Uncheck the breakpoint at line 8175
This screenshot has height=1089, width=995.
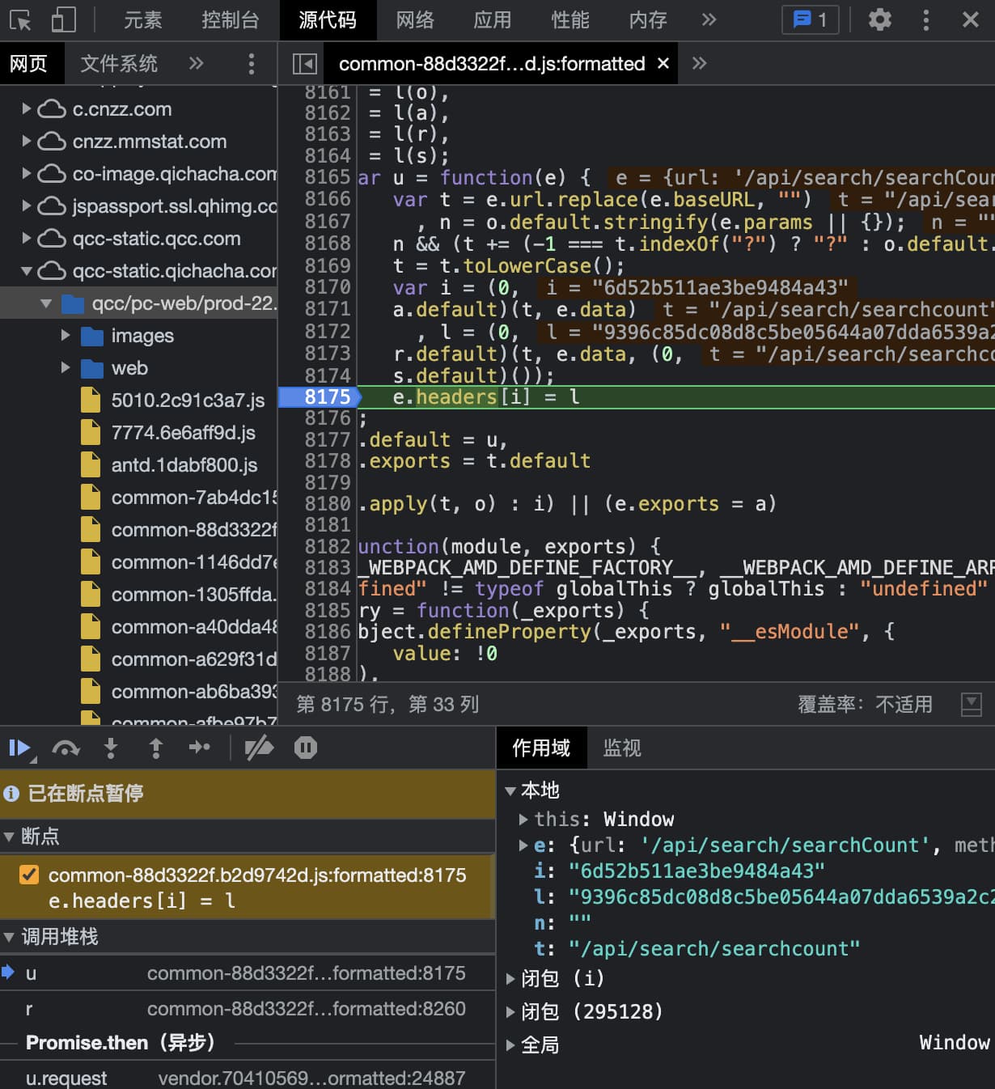point(29,875)
